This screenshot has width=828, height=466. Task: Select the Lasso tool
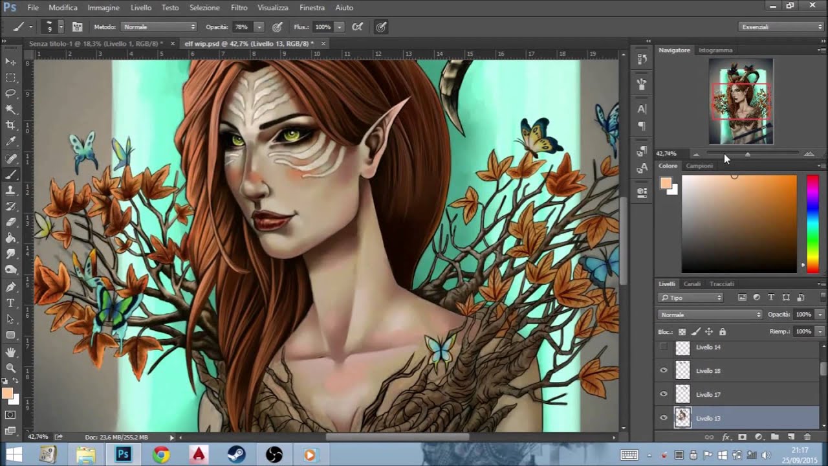click(x=10, y=93)
